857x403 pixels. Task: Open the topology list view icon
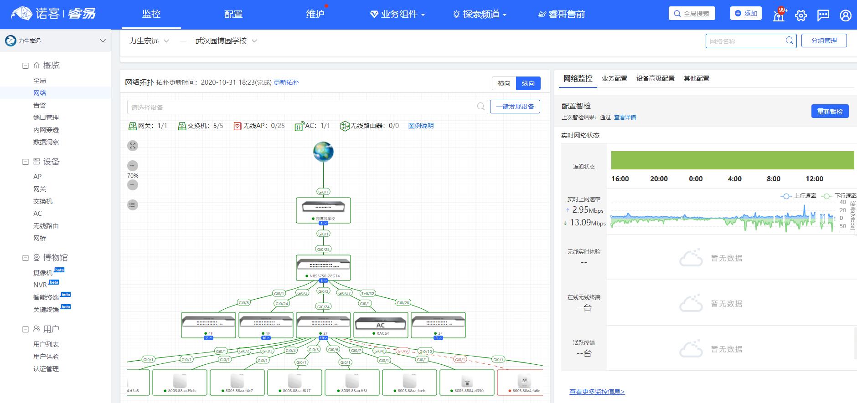tap(132, 205)
